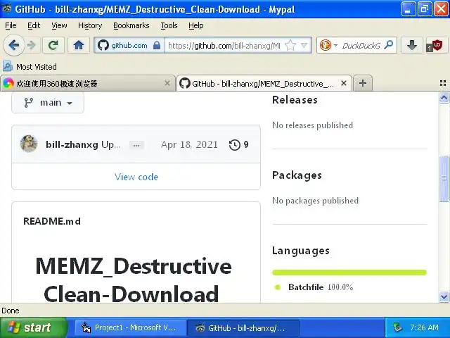Bookmark this page with the star
The width and height of the screenshot is (450, 338).
pos(290,45)
